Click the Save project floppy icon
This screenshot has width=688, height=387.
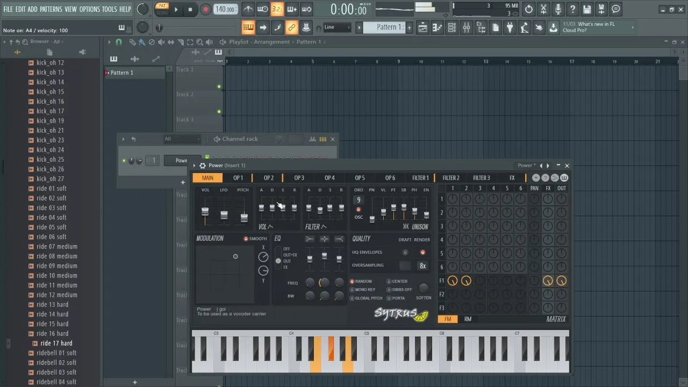point(587,9)
